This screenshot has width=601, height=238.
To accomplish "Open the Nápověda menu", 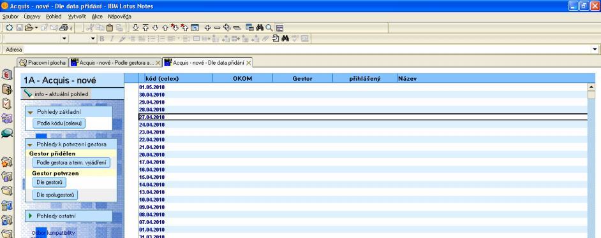I will [x=119, y=17].
